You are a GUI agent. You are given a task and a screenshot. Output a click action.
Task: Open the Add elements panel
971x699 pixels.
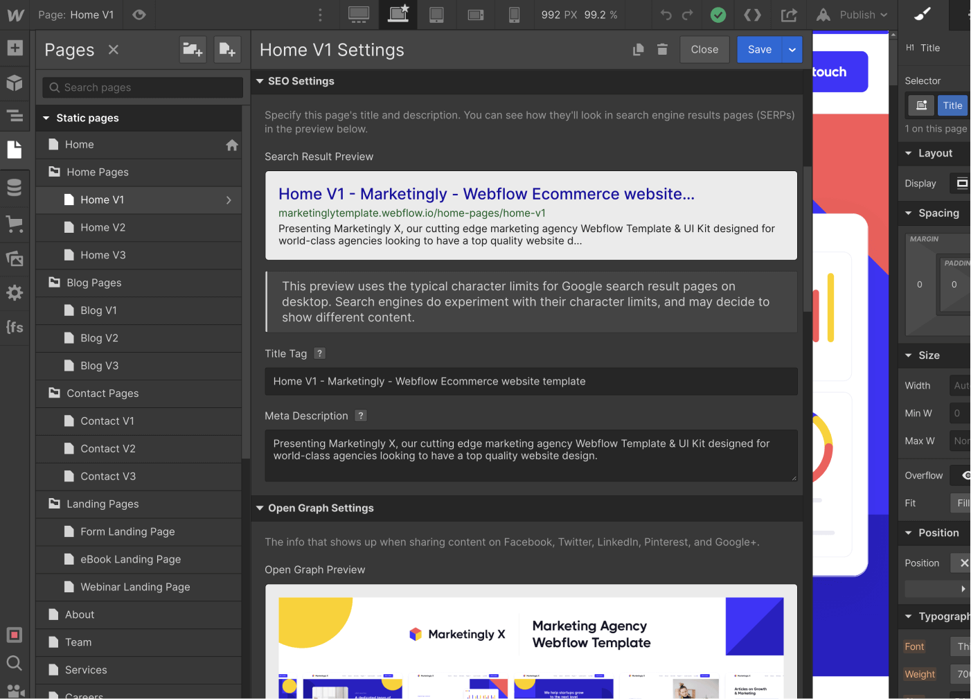[15, 48]
